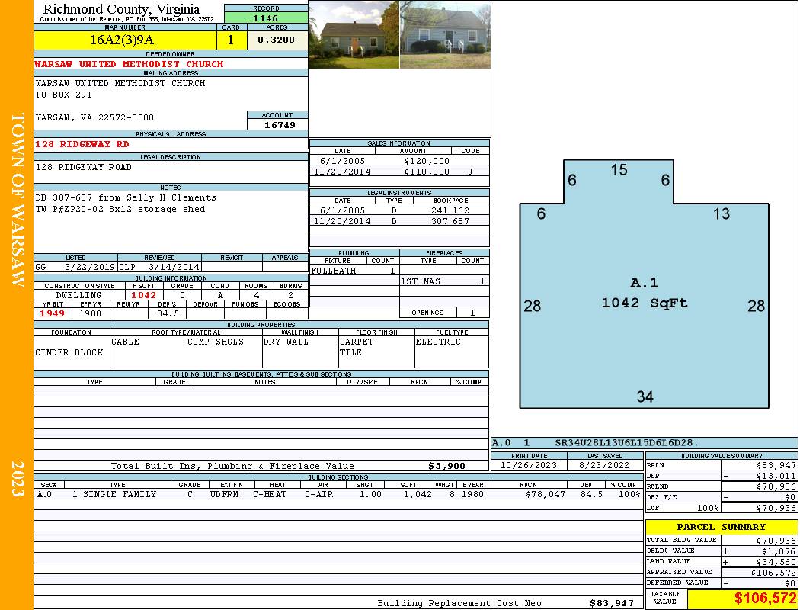800x610 pixels.
Task: Click the notes text about storage shed
Action: coord(120,209)
